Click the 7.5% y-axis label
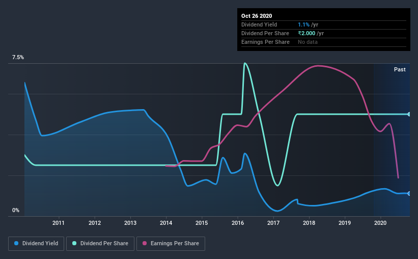 tap(18, 58)
